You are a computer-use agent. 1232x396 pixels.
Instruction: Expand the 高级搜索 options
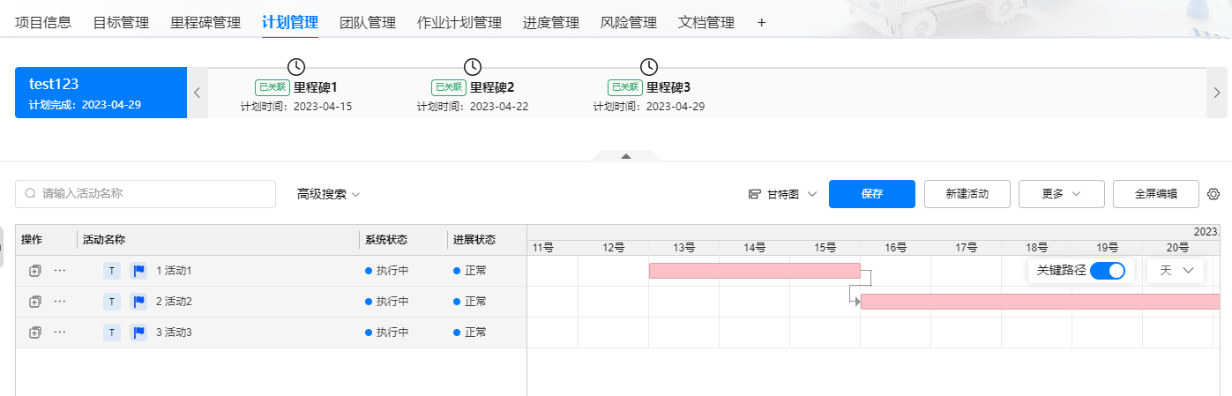[329, 194]
